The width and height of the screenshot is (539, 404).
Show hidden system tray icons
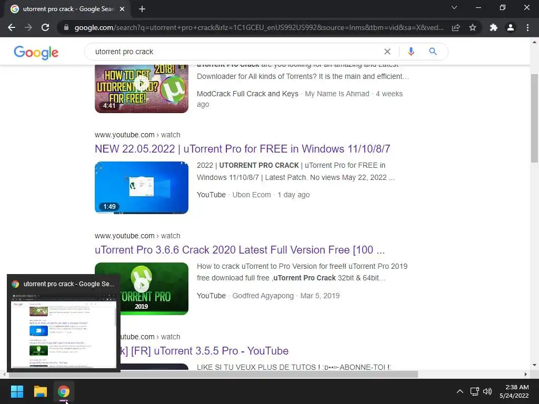tap(460, 391)
